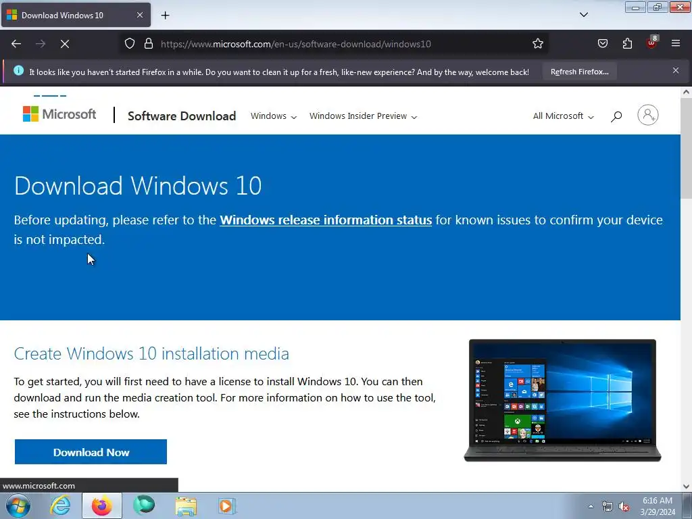Viewport: 692px width, 519px height.
Task: Click the scrollbar down arrow
Action: tap(686, 487)
